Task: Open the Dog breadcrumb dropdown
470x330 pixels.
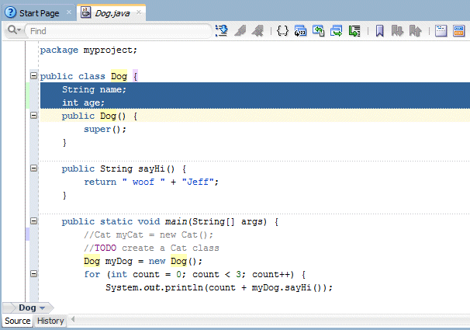Action: tap(42, 308)
